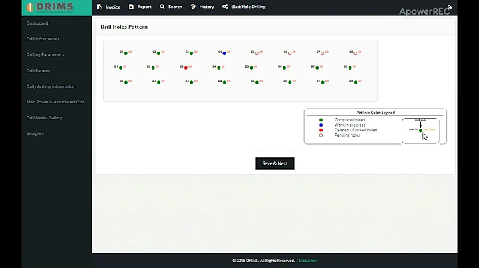The height and width of the screenshot is (268, 479).
Task: Select drill hole A1 green dot
Action: coord(126,82)
